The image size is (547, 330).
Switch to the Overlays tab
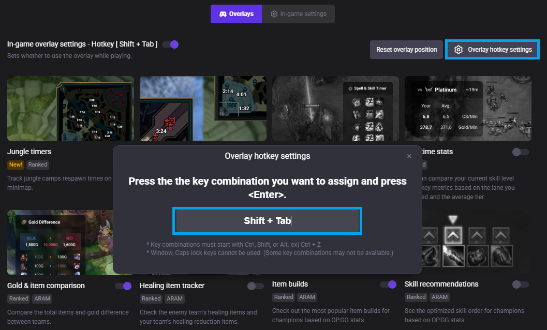click(236, 14)
